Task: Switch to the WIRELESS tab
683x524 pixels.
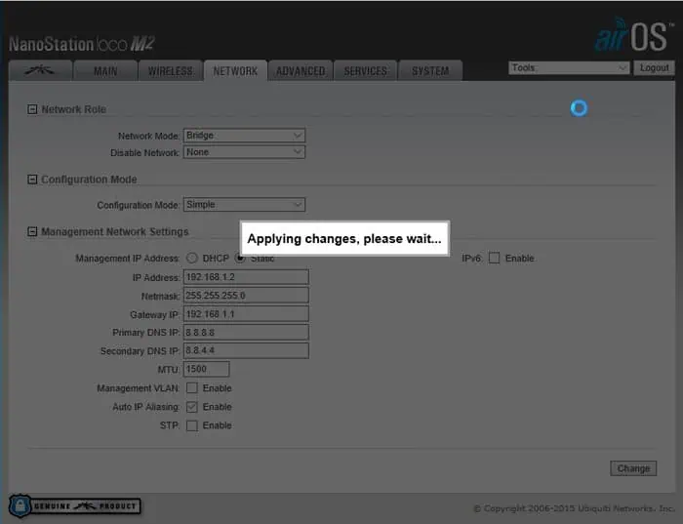Action: pyautogui.click(x=170, y=71)
